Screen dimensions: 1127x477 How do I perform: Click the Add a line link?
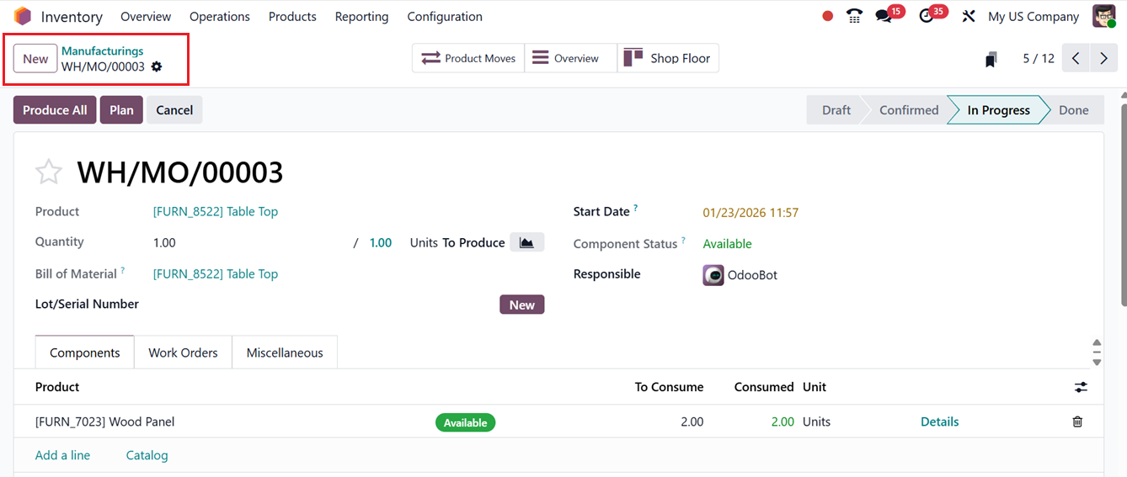[x=62, y=455]
